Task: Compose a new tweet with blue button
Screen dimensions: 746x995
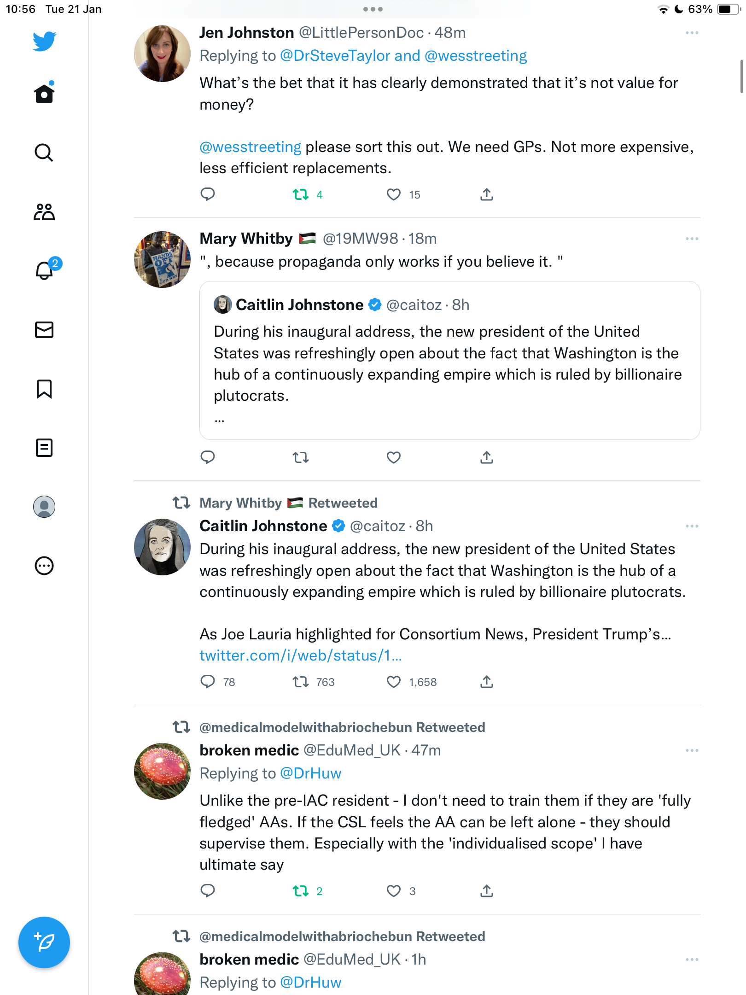Action: pos(44,942)
